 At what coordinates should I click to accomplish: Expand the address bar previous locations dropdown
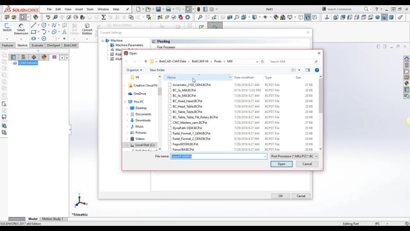[x=257, y=62]
